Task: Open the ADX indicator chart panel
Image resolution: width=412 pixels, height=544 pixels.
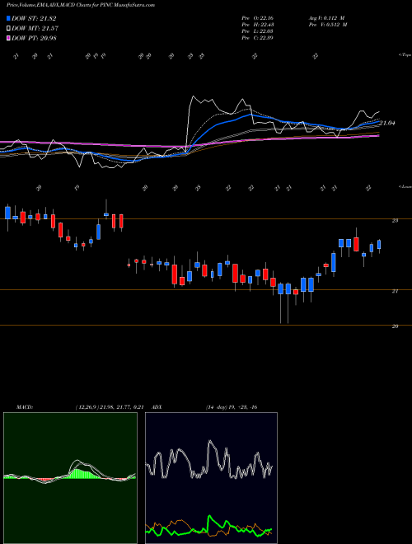Action: [211, 478]
